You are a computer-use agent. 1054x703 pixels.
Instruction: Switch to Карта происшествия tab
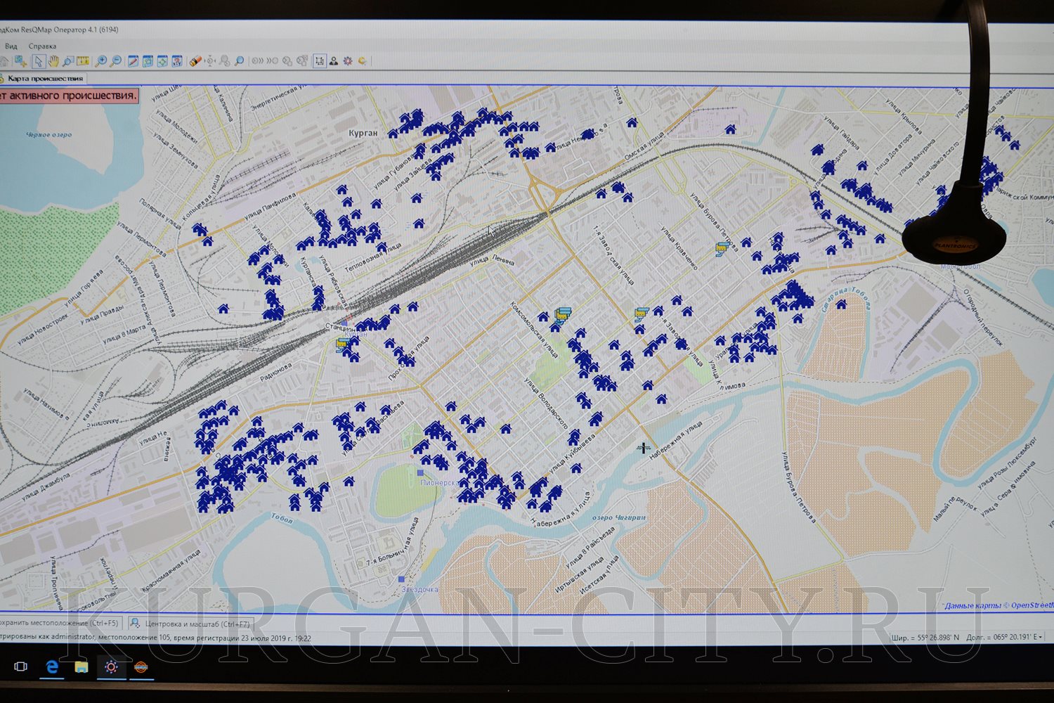tap(44, 78)
